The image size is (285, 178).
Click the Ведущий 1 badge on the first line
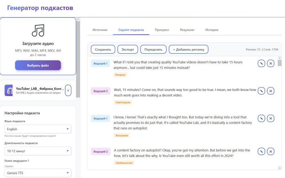click(x=100, y=63)
